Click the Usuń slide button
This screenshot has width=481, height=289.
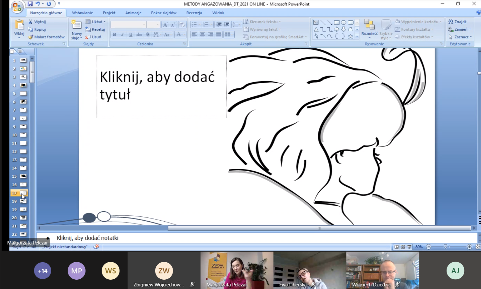(94, 37)
